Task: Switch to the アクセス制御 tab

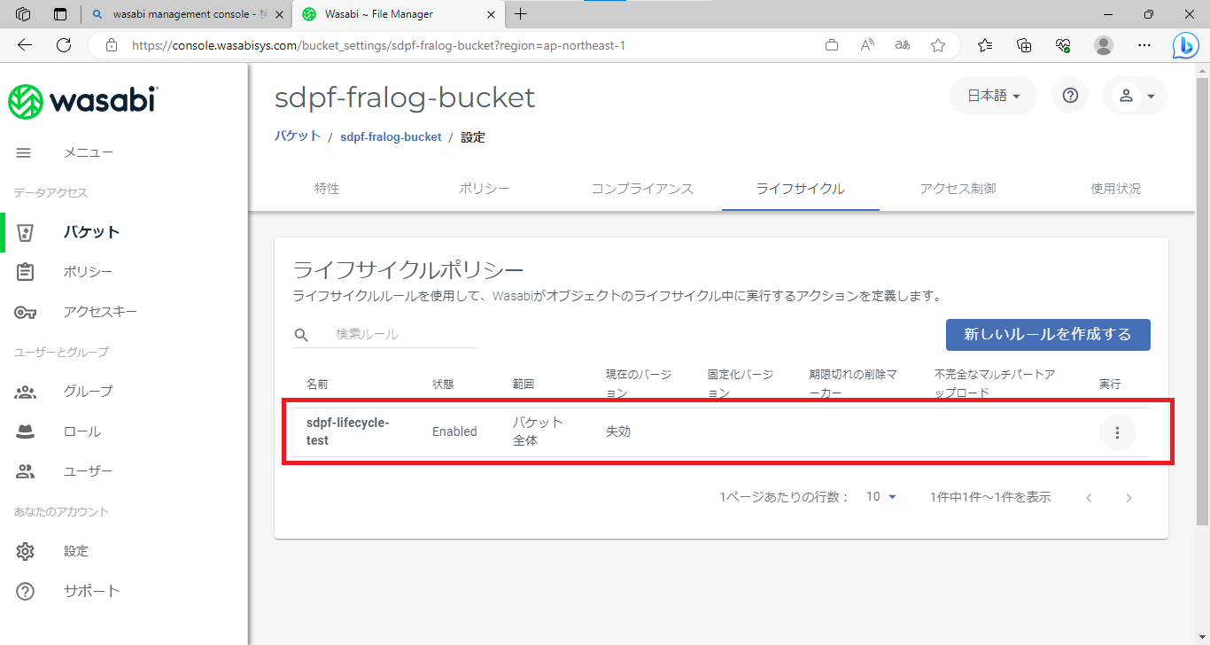Action: [x=958, y=189]
